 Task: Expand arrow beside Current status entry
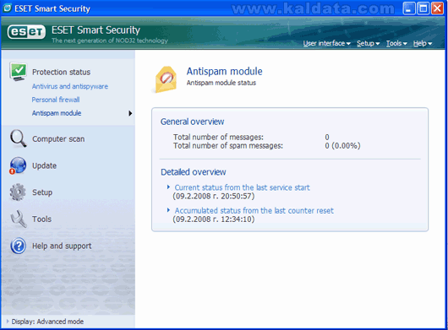pyautogui.click(x=168, y=187)
